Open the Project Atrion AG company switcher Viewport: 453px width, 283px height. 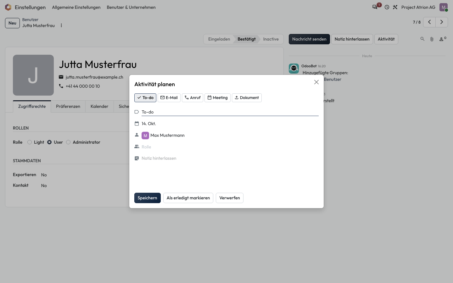tap(418, 7)
